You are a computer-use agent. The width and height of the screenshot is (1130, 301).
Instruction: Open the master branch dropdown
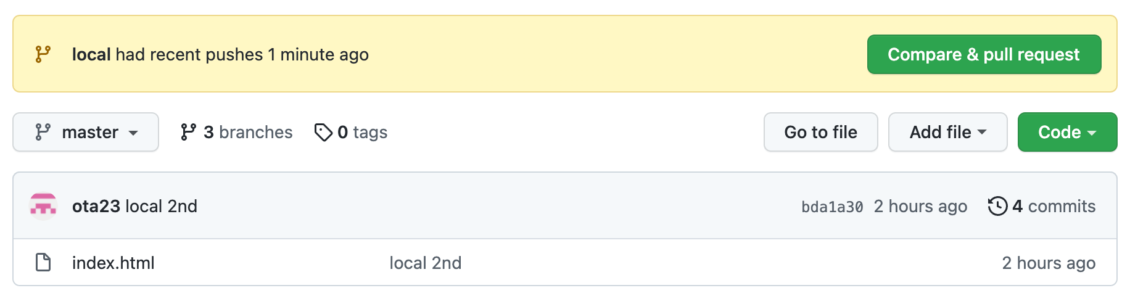pyautogui.click(x=86, y=132)
